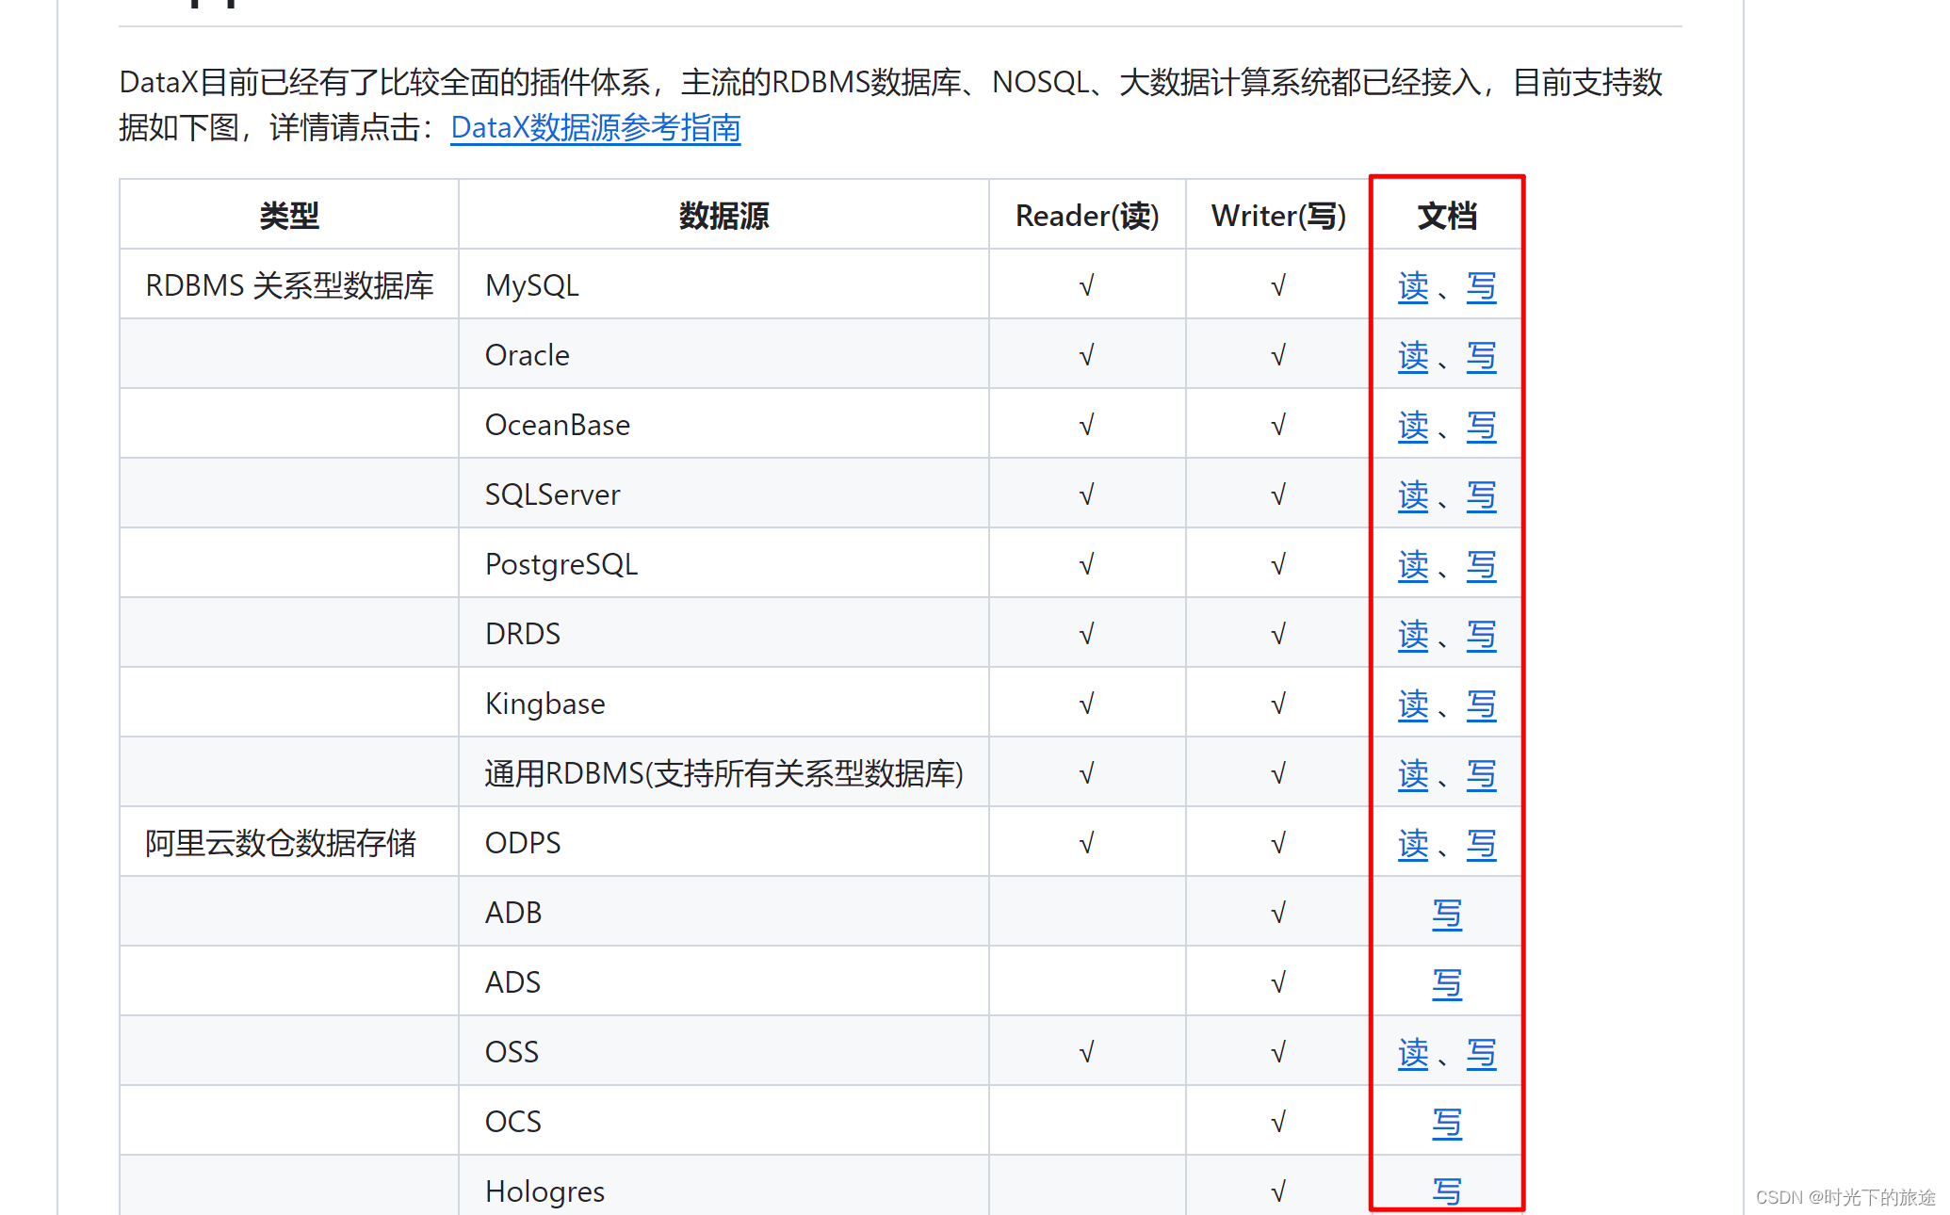Click the 通用RDBMS(支持所有关系型数据库) cell
The height and width of the screenshot is (1215, 1950).
[723, 772]
